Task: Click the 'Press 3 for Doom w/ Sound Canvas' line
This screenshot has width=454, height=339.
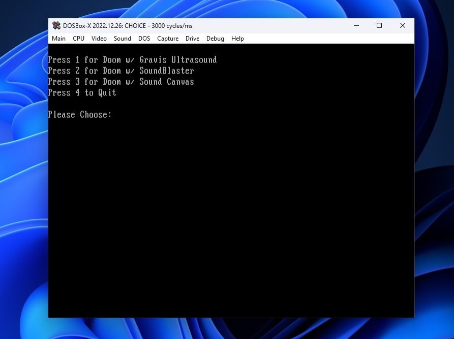Action: pyautogui.click(x=121, y=82)
